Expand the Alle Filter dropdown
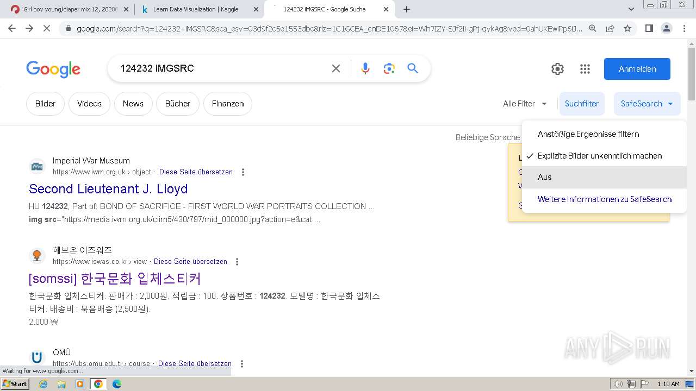 pos(525,104)
